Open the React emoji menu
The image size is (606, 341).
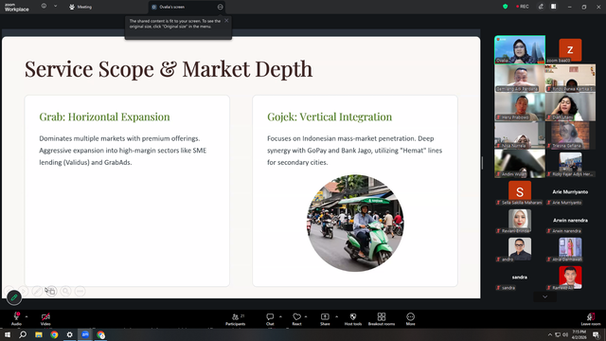coord(296,318)
